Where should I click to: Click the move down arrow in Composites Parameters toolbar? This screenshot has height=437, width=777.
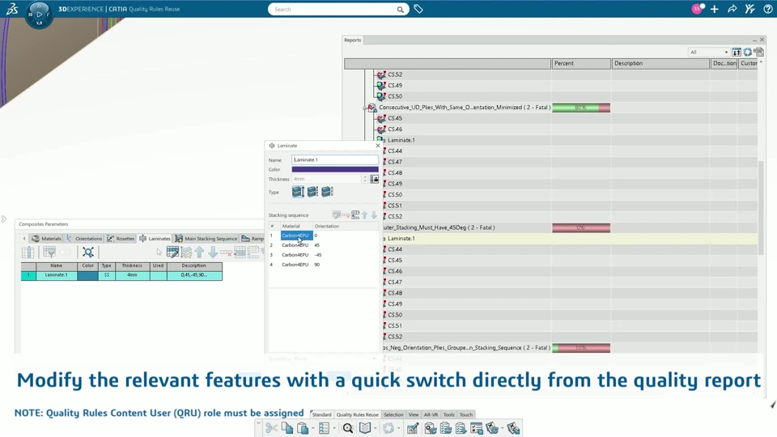213,252
